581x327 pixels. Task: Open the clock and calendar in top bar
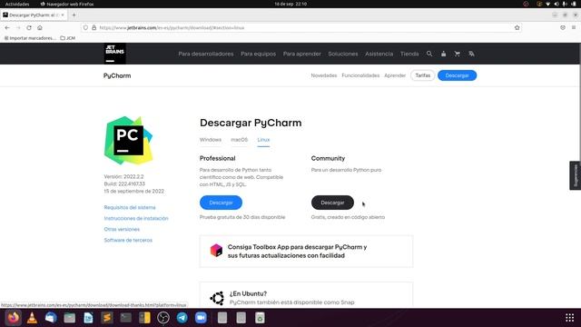[290, 4]
